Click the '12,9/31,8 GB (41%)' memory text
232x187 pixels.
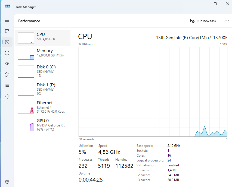click(50, 55)
